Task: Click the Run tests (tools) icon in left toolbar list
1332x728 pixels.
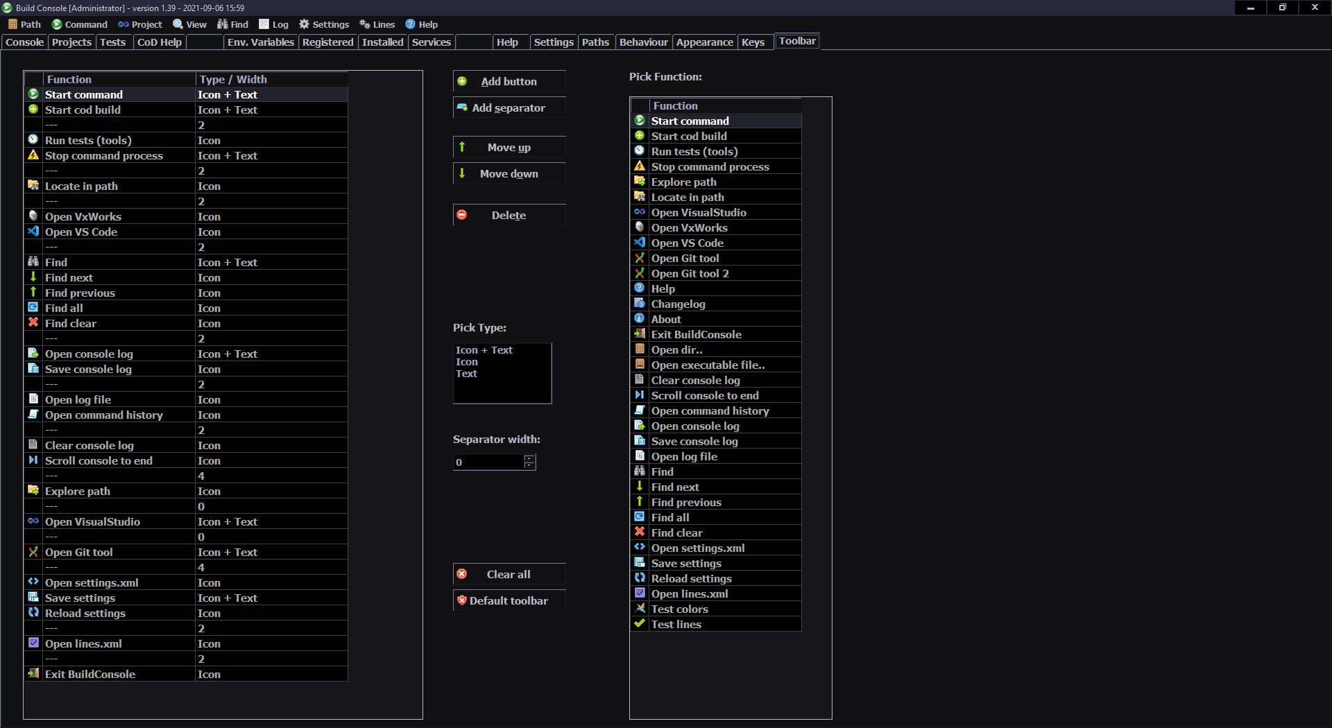Action: (x=33, y=140)
